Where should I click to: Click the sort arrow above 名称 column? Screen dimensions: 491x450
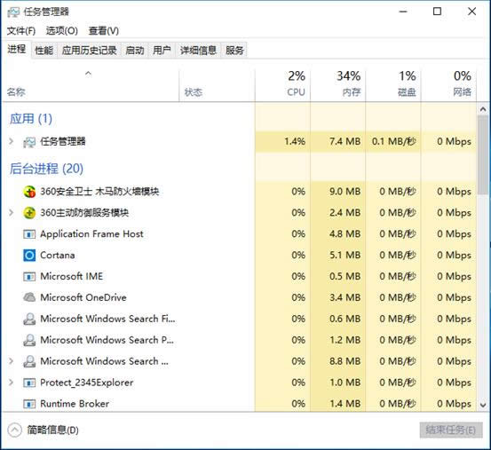point(89,74)
